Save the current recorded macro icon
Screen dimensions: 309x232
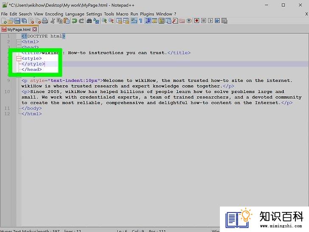pos(224,21)
